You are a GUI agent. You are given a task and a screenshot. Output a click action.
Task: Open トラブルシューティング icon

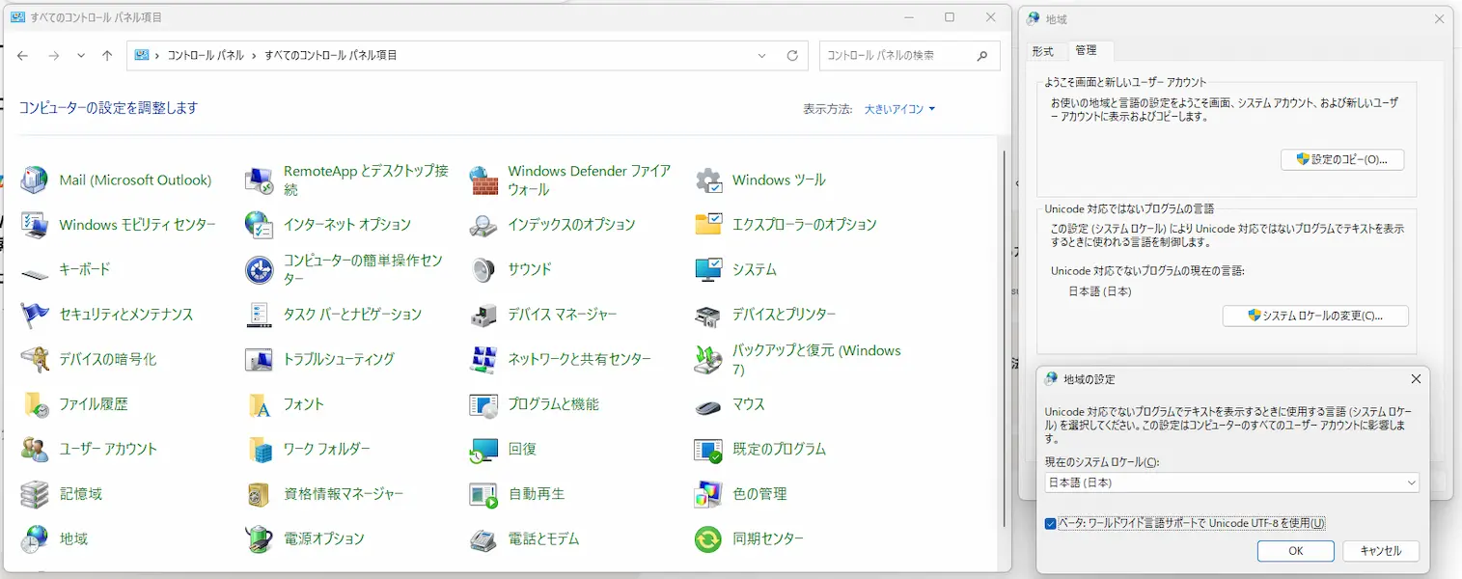coord(259,359)
